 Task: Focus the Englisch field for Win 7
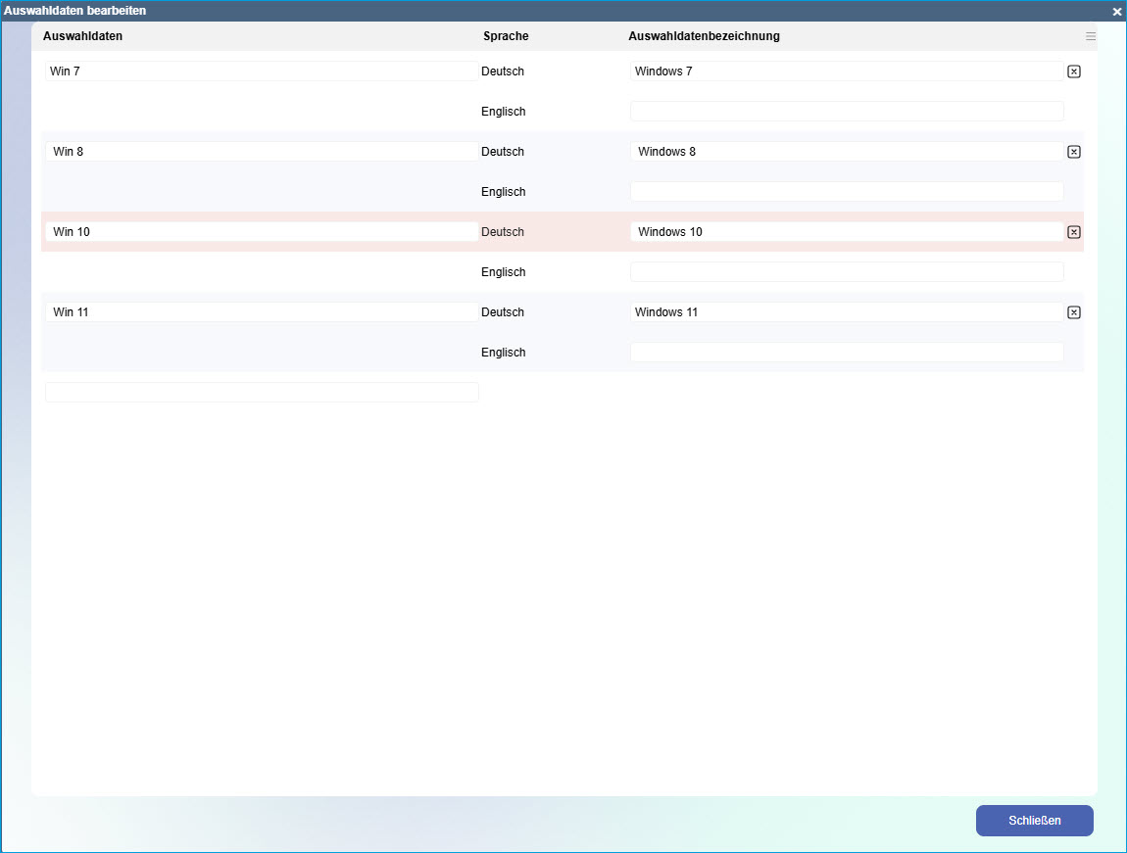[847, 112]
